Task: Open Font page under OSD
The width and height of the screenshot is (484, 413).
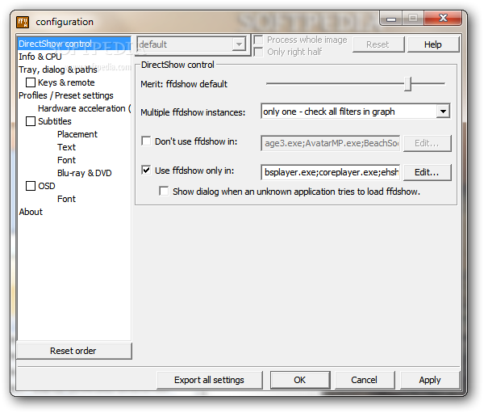Action: click(66, 199)
